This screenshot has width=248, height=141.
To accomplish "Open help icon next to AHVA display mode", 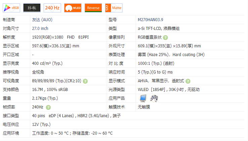I will point(188,81).
